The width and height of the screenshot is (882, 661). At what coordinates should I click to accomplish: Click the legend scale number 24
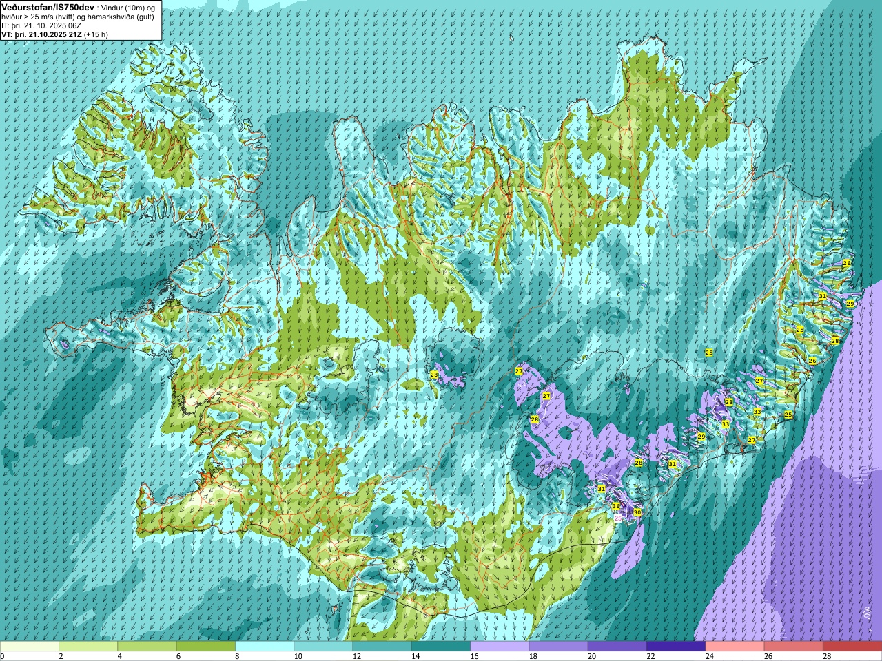click(x=710, y=656)
